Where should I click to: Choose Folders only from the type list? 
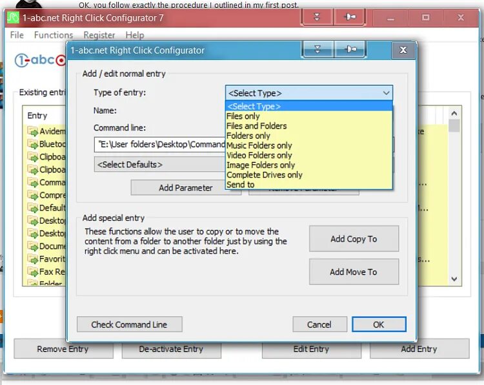click(x=309, y=136)
